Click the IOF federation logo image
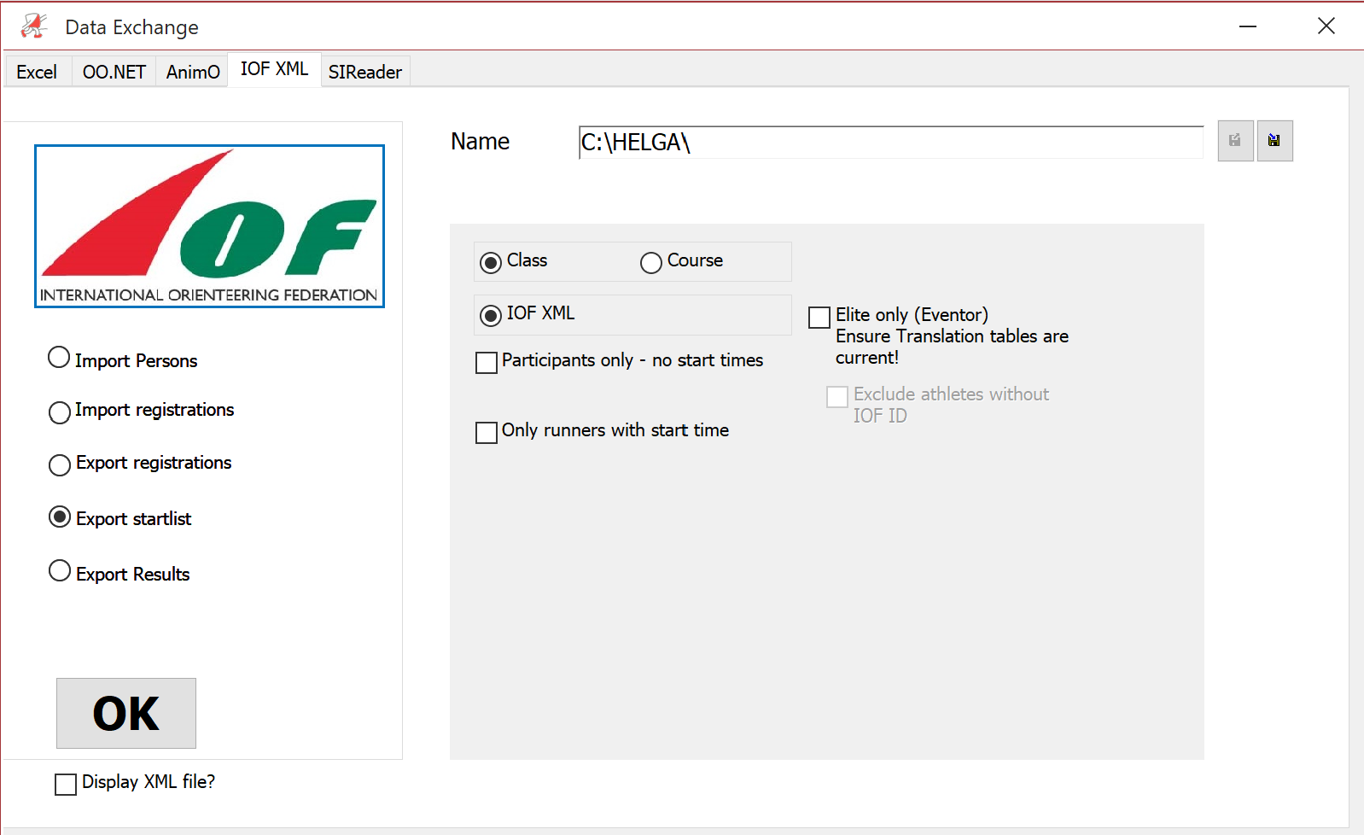The width and height of the screenshot is (1364, 835). point(209,226)
